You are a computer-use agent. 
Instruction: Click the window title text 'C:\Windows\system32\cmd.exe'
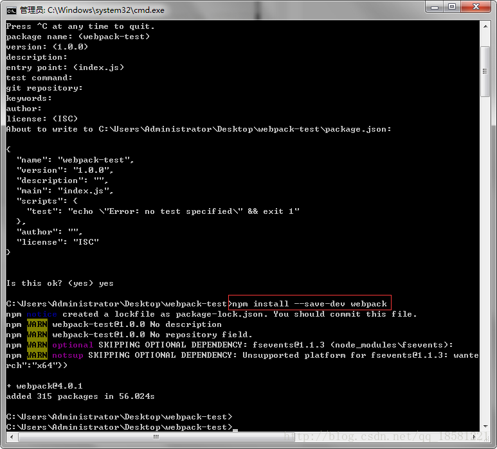tap(106, 10)
